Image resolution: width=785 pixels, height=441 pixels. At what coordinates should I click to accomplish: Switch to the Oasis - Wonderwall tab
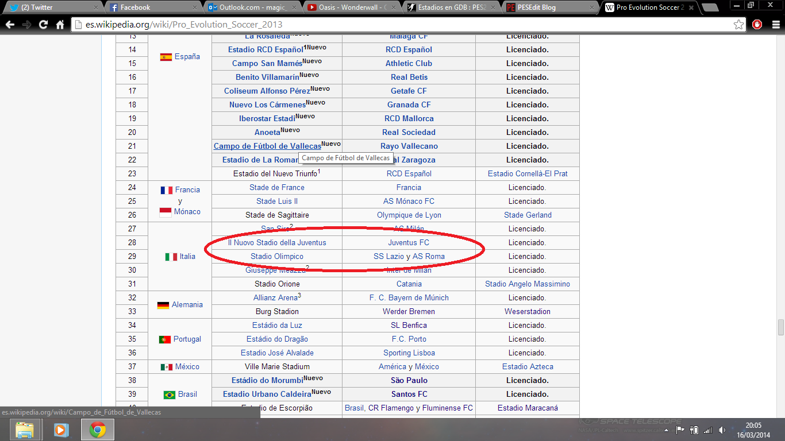(351, 7)
